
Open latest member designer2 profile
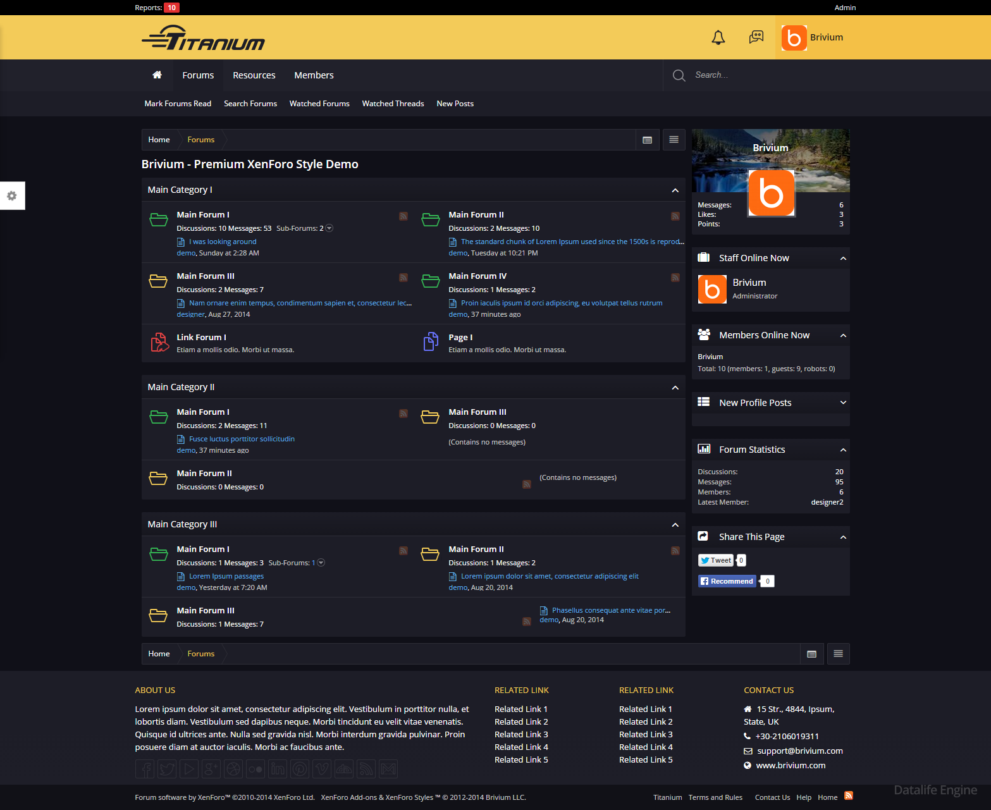(827, 502)
